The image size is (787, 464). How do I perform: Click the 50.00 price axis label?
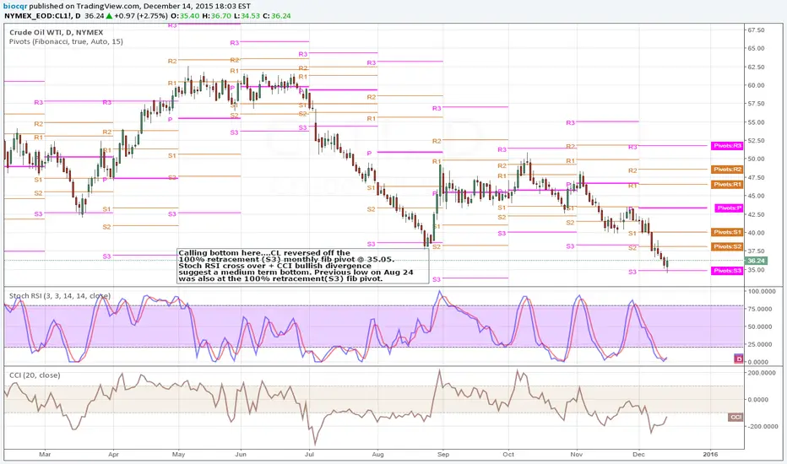tap(756, 159)
